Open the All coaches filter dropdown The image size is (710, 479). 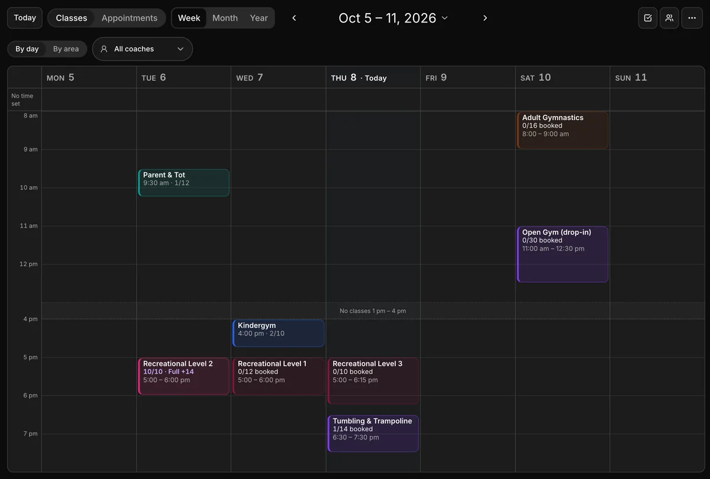pos(143,49)
